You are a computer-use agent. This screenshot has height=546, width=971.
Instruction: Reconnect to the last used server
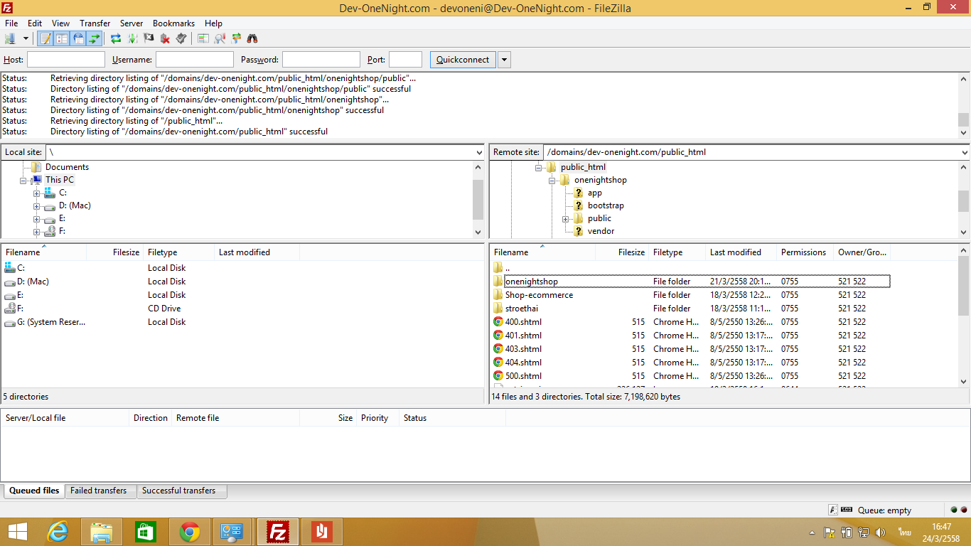point(181,38)
